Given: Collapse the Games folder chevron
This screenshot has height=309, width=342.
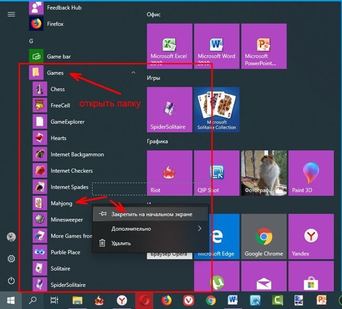Looking at the screenshot, I should click(x=133, y=73).
